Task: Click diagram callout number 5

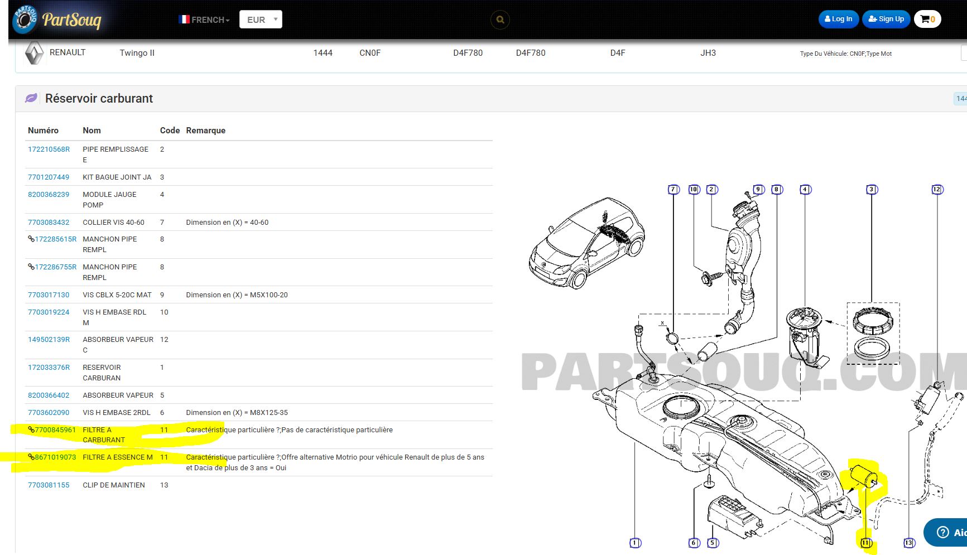Action: (x=713, y=543)
